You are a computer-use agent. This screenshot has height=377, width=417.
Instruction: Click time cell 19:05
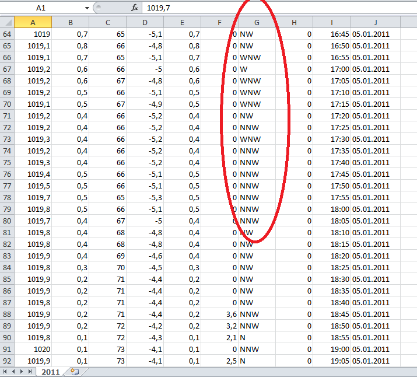[x=332, y=361]
